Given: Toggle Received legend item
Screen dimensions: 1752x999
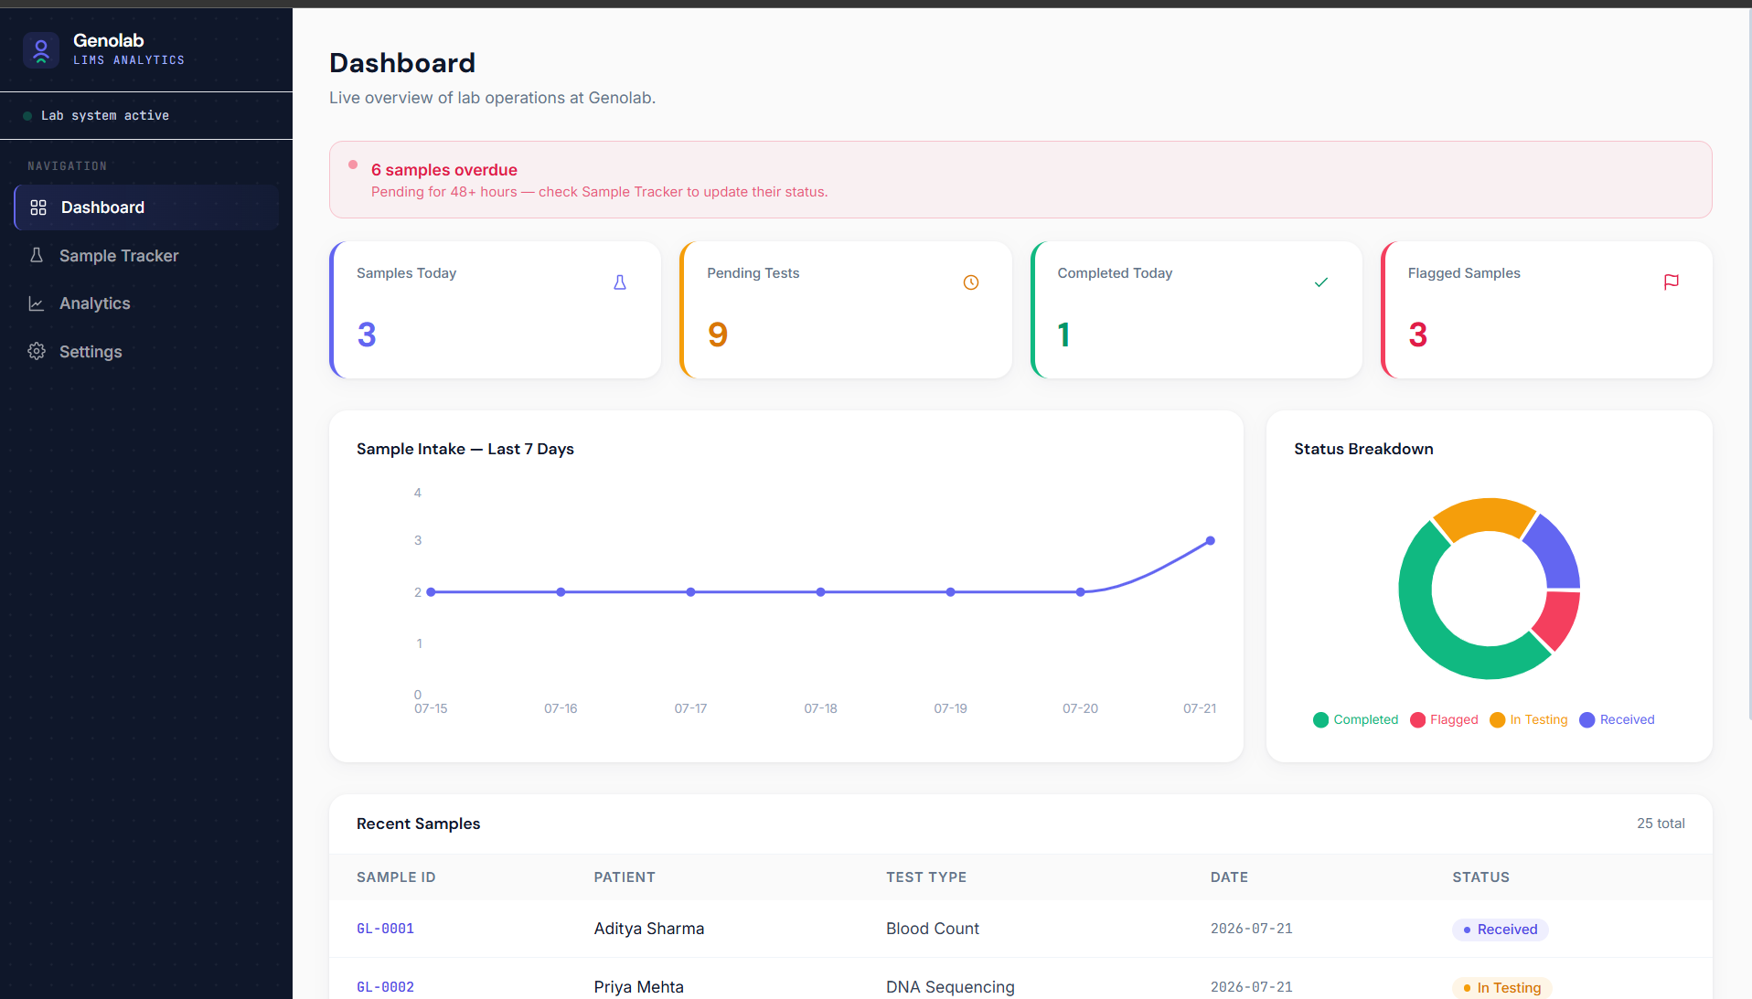Looking at the screenshot, I should click(1617, 719).
